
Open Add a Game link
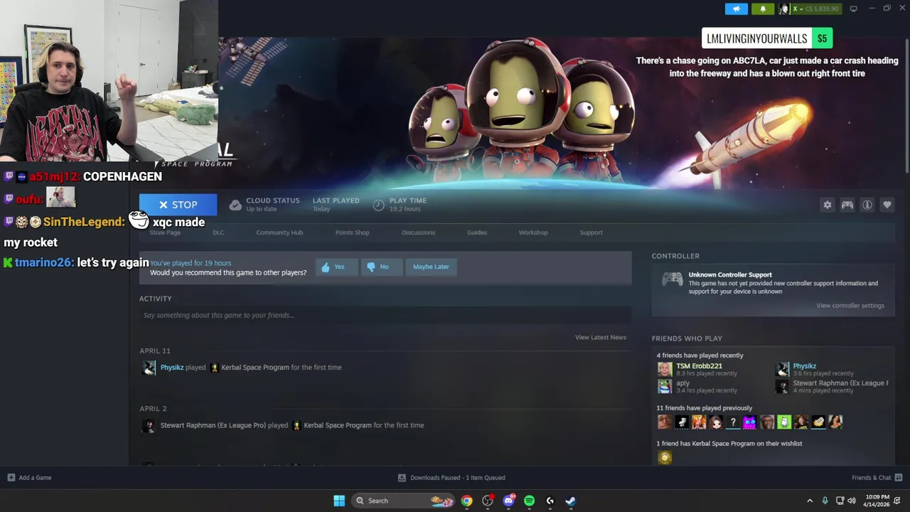tap(35, 478)
